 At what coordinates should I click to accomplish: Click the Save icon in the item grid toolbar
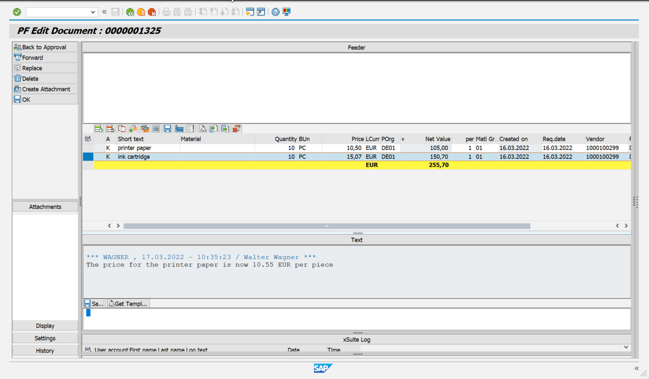tap(168, 128)
